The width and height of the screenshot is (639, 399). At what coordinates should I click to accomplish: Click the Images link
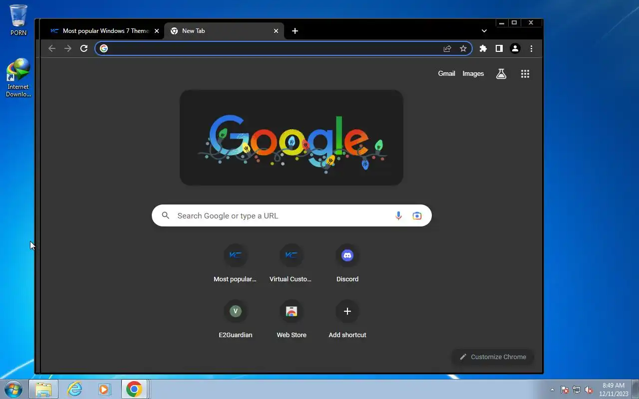point(473,74)
